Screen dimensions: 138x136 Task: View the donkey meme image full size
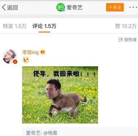60,95
